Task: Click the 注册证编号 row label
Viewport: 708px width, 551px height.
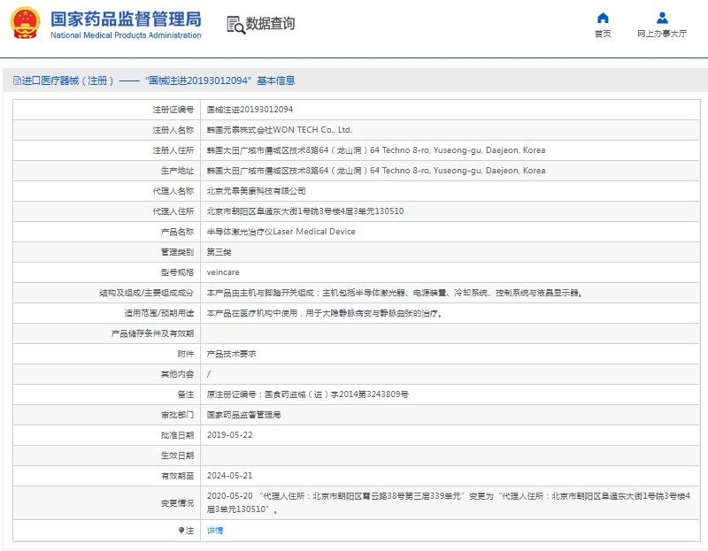Action: [x=173, y=110]
